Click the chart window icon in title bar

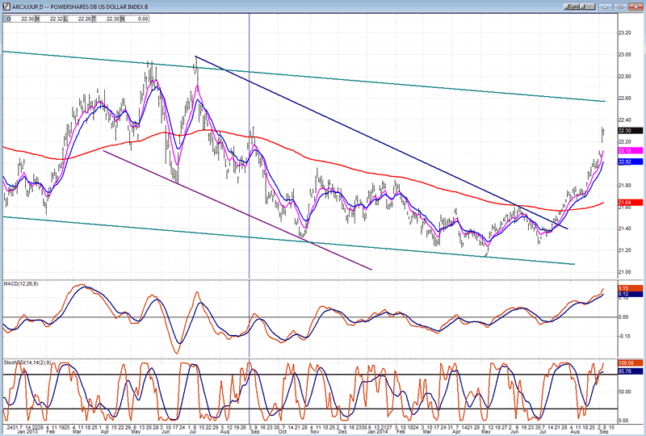pyautogui.click(x=6, y=6)
